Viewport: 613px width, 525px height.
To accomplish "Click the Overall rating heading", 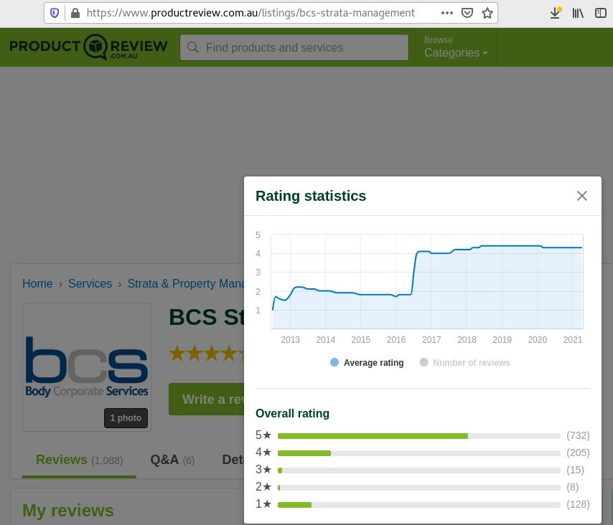I will pos(292,413).
